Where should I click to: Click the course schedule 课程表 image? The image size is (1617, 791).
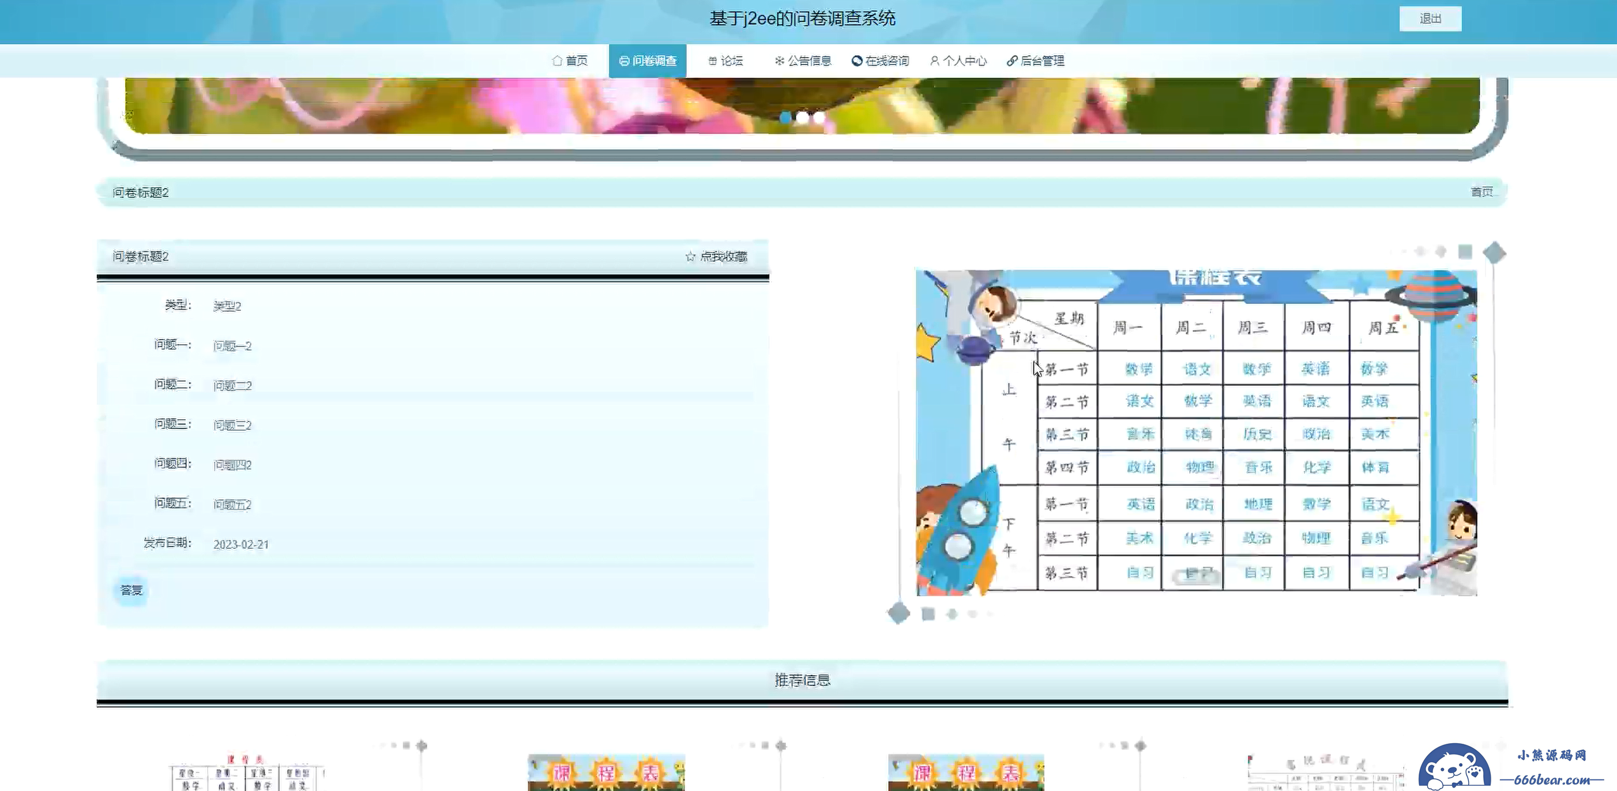coord(1197,432)
